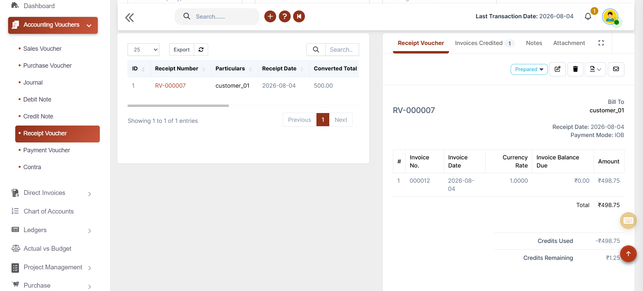This screenshot has height=291, width=643.
Task: Expand Ledgers submenu chevron
Action: 89,231
